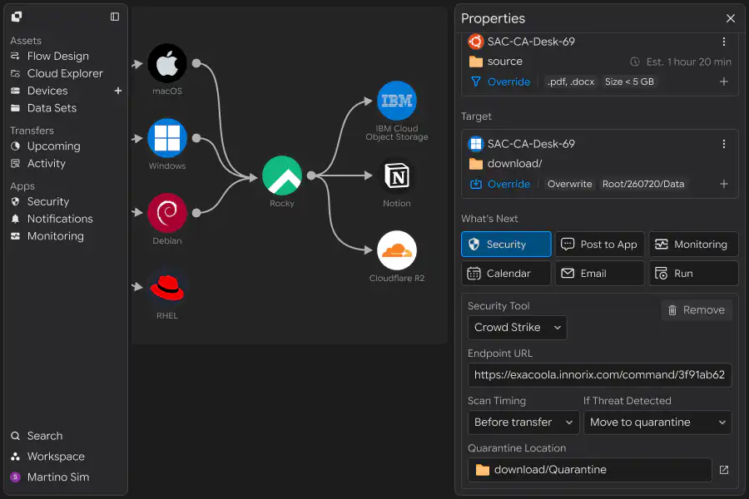Select the Debian node icon
Viewport: 749px width, 499px height.
[x=167, y=213]
